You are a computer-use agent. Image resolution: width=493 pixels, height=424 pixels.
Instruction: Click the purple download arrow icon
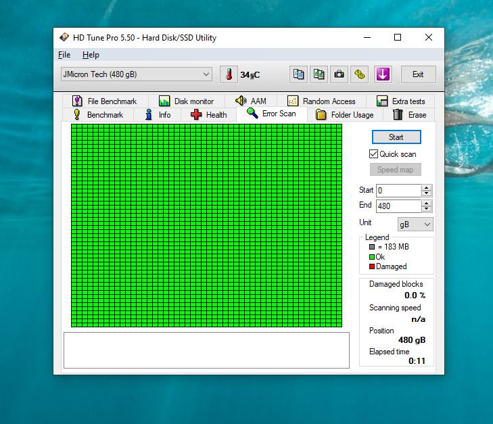point(383,74)
